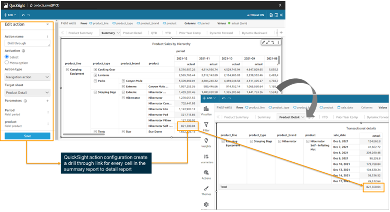
Task: Open Insights pane in second window
Action: tap(206, 143)
